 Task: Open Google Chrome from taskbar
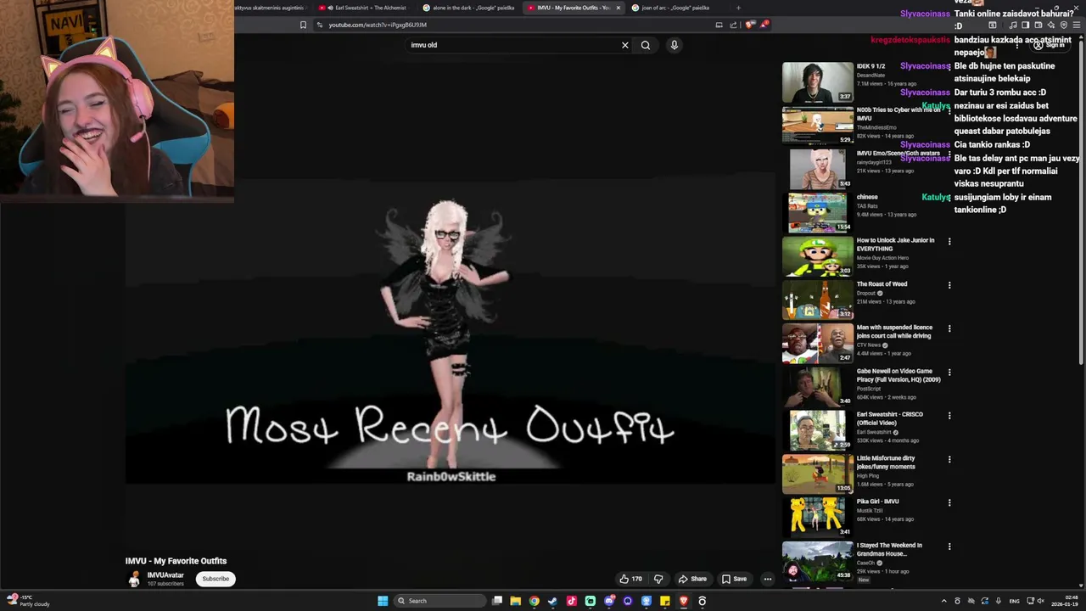[x=534, y=601]
